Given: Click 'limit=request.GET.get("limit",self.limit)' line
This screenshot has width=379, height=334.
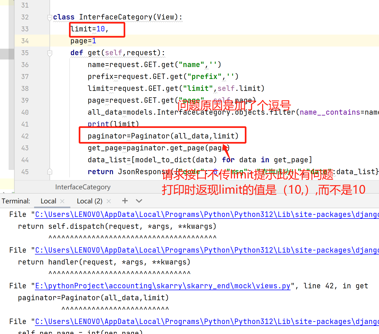Looking at the screenshot, I should 176,88.
